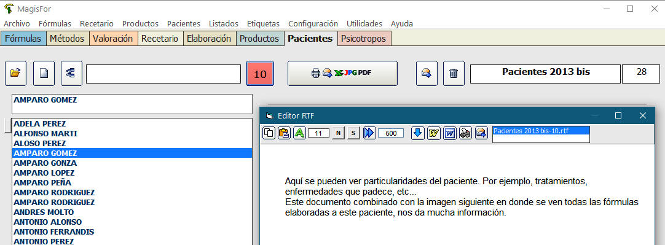Open the Fórmulas menu
The height and width of the screenshot is (245, 665).
click(55, 24)
